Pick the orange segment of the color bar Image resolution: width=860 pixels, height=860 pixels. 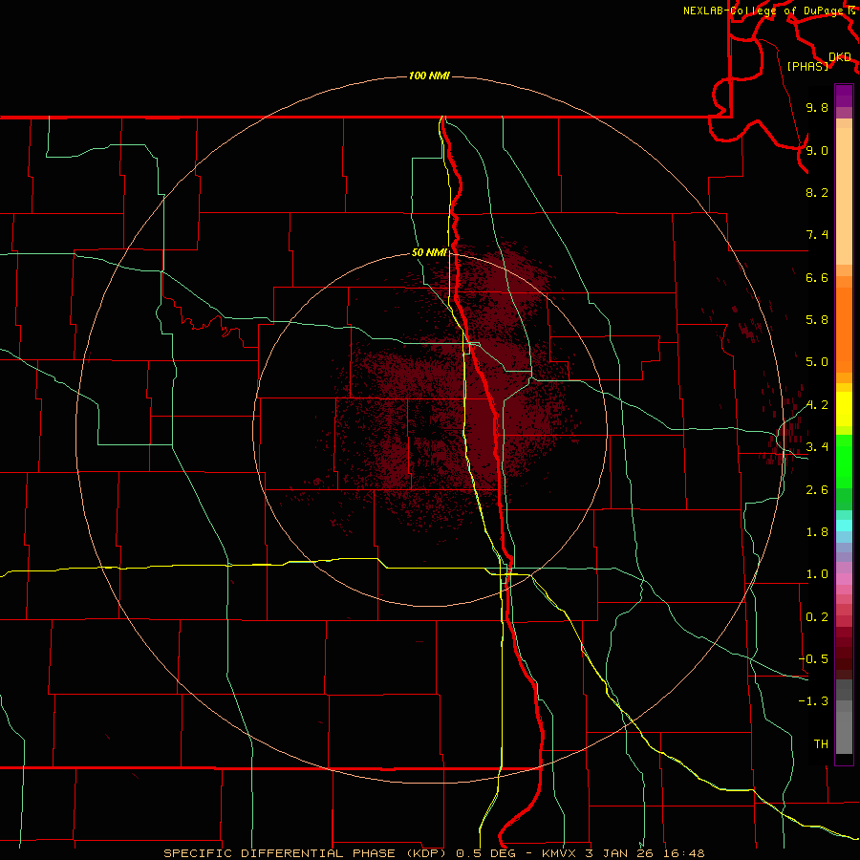coord(844,329)
